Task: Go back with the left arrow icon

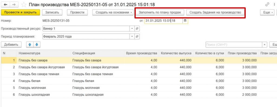Action: pyautogui.click(x=5, y=5)
